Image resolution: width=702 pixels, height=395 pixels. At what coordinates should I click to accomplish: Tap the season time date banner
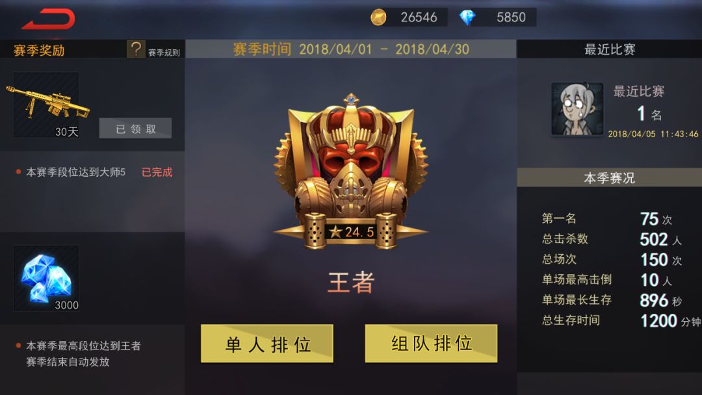[x=351, y=49]
